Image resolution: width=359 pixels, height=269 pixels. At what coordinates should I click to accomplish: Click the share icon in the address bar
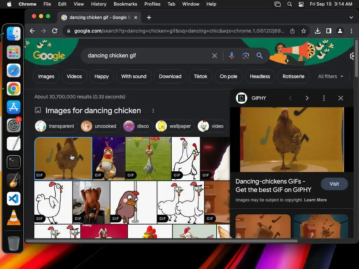click(x=292, y=31)
